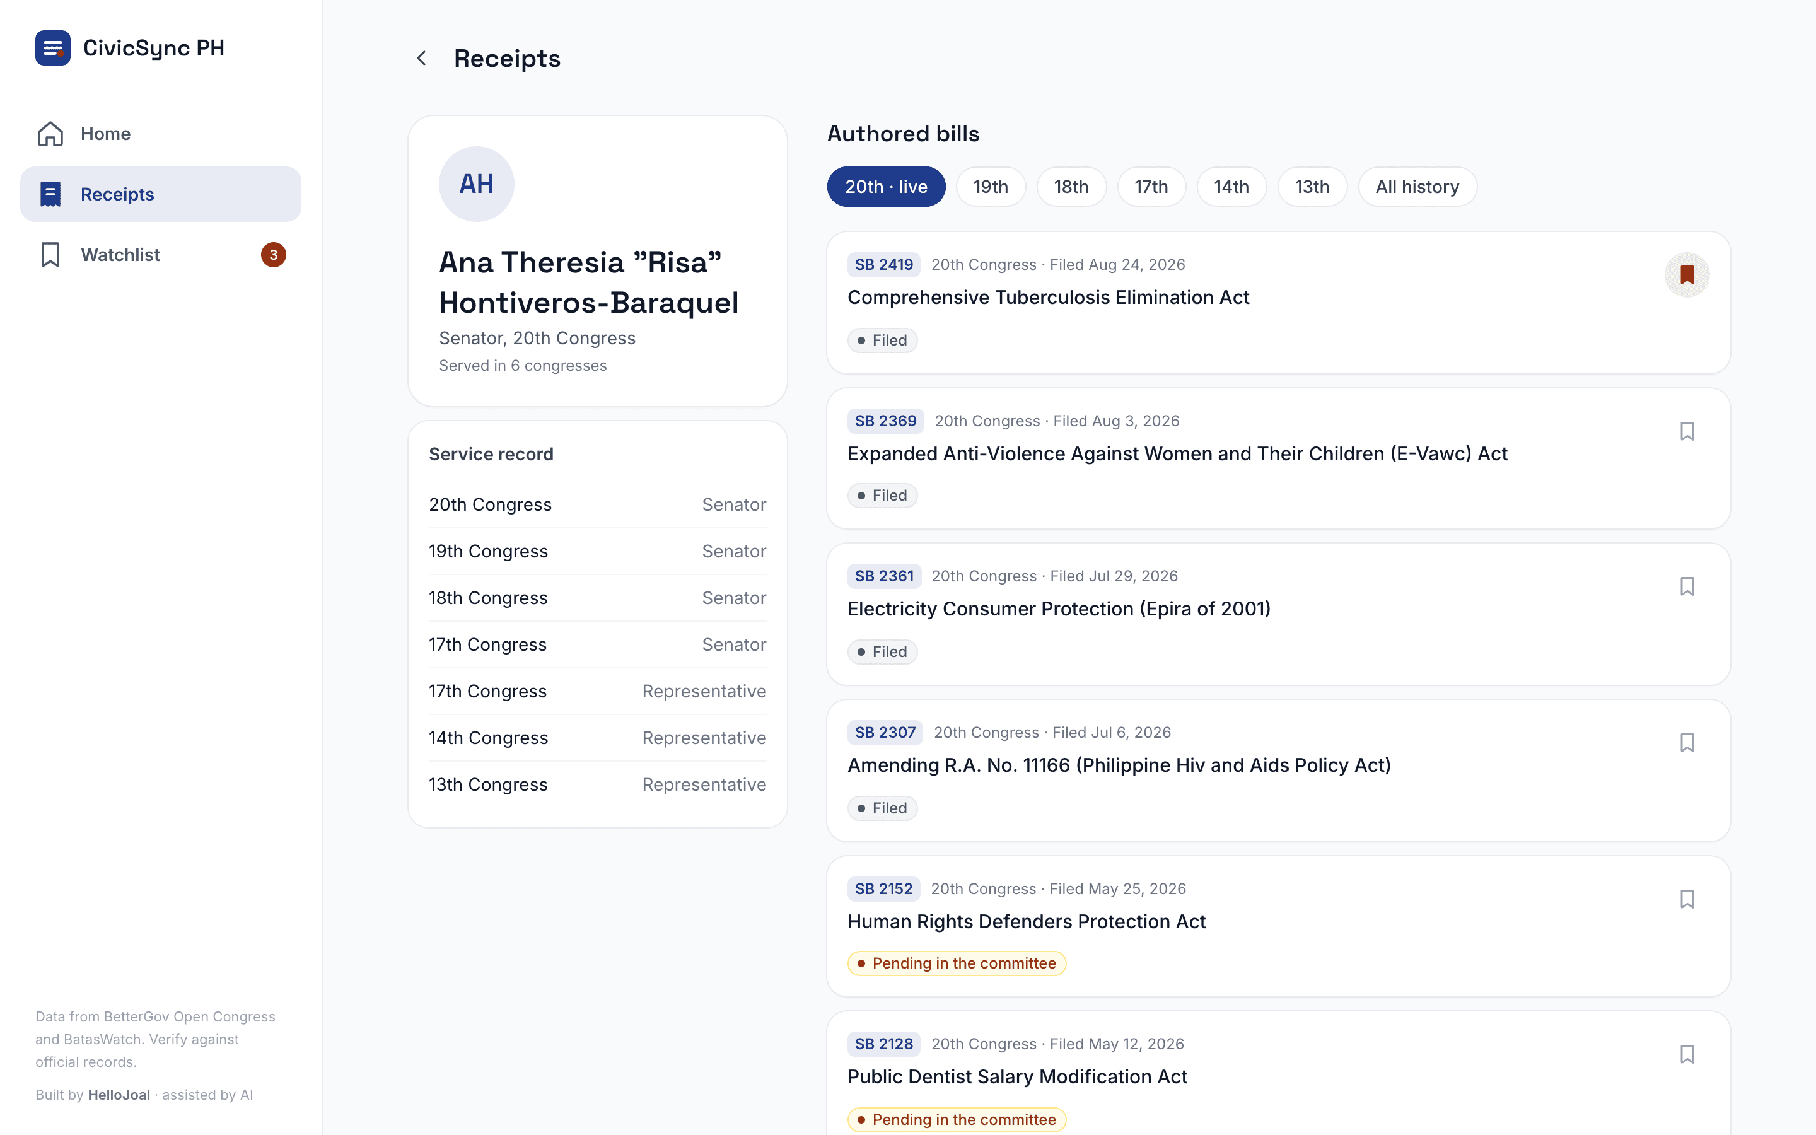Open Electricity Consumer Protection bill title
The height and width of the screenshot is (1135, 1816).
tap(1059, 608)
